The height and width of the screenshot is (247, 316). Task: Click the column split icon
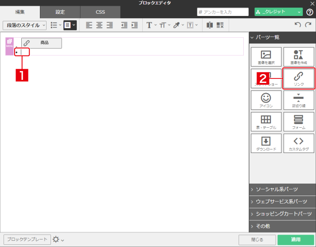(x=210, y=25)
